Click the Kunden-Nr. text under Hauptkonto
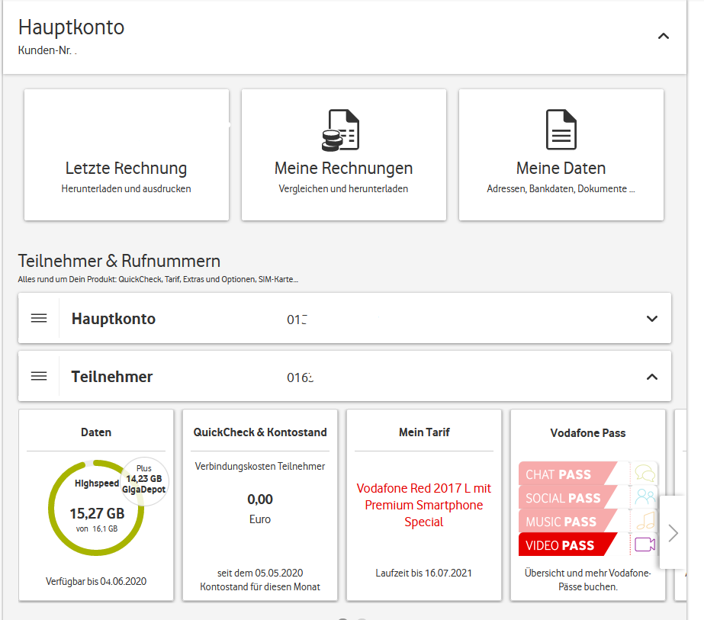Image resolution: width=704 pixels, height=620 pixels. tap(47, 50)
